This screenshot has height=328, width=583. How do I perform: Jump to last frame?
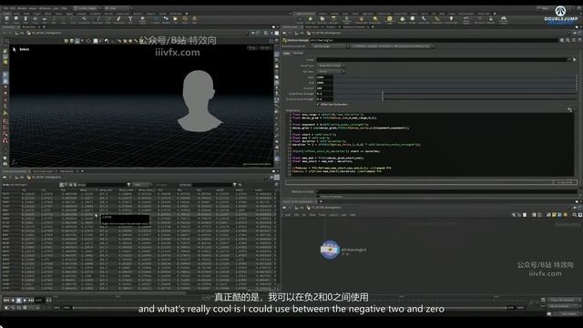31,300
